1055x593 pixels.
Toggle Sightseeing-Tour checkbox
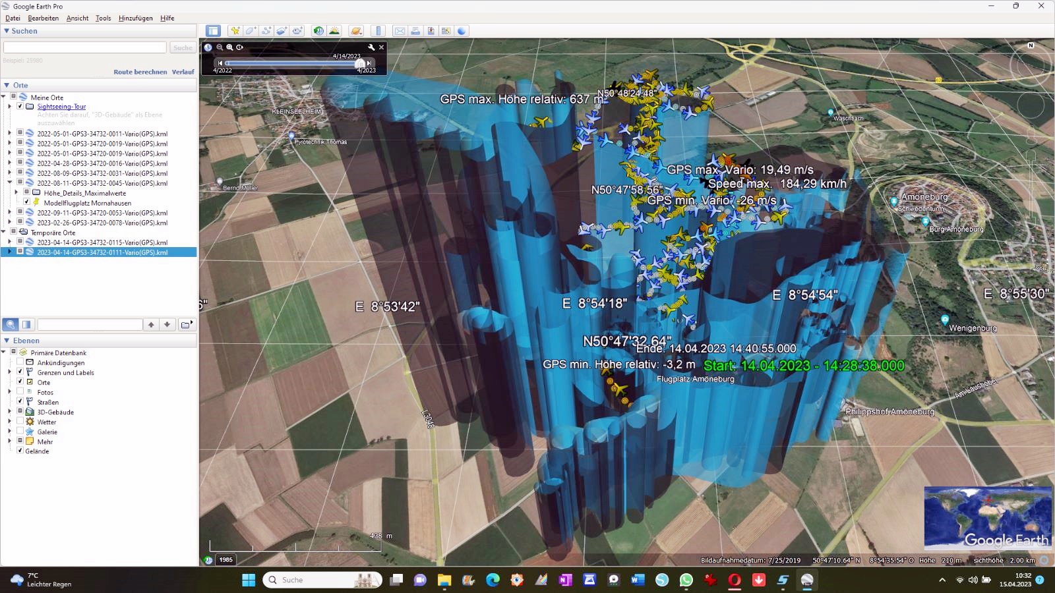click(x=20, y=106)
